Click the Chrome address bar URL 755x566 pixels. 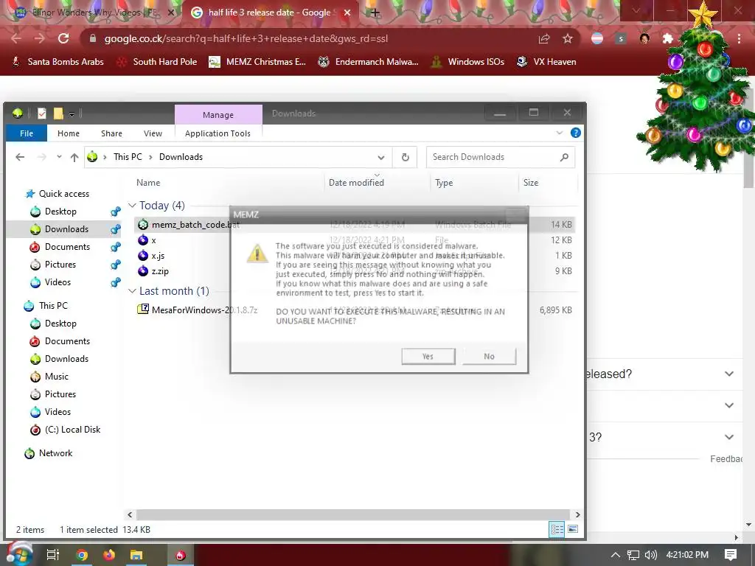click(x=246, y=38)
